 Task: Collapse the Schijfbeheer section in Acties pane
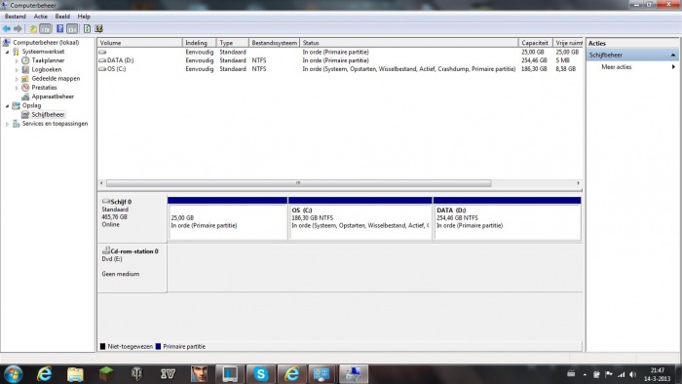click(x=673, y=56)
